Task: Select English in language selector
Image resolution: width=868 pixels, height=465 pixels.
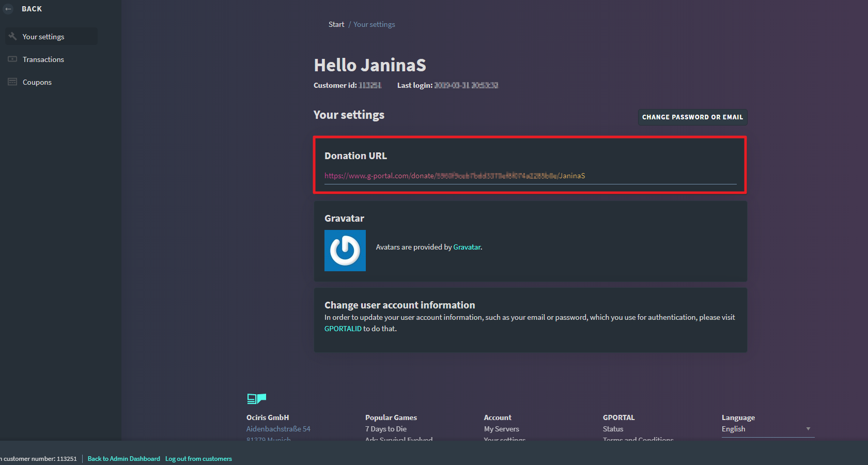Action: click(734, 429)
